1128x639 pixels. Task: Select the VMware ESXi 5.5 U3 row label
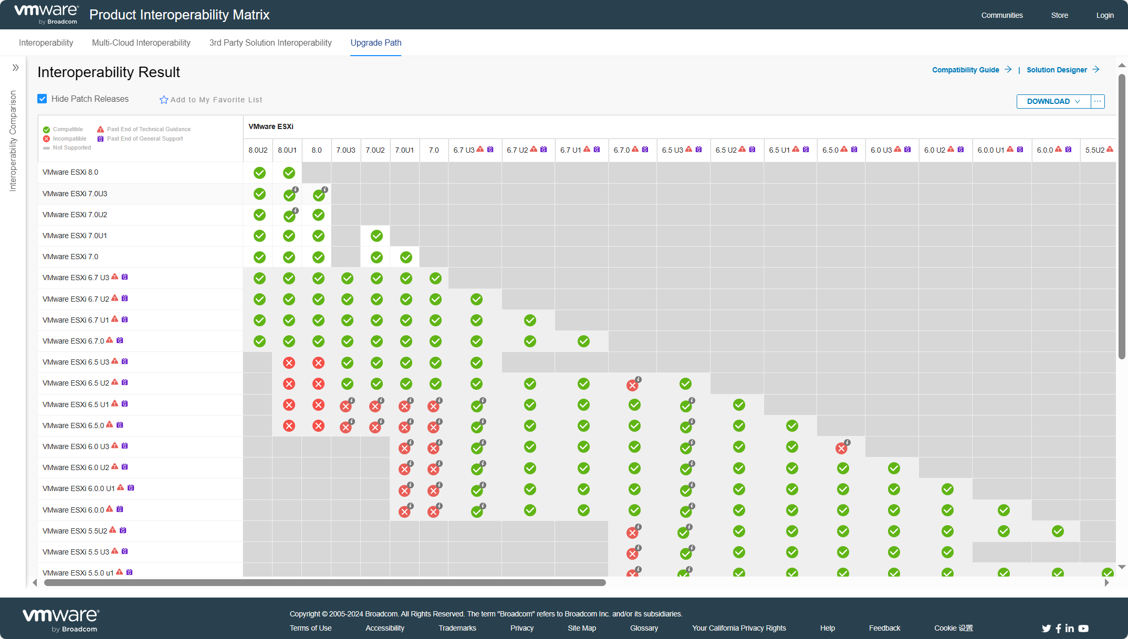76,552
